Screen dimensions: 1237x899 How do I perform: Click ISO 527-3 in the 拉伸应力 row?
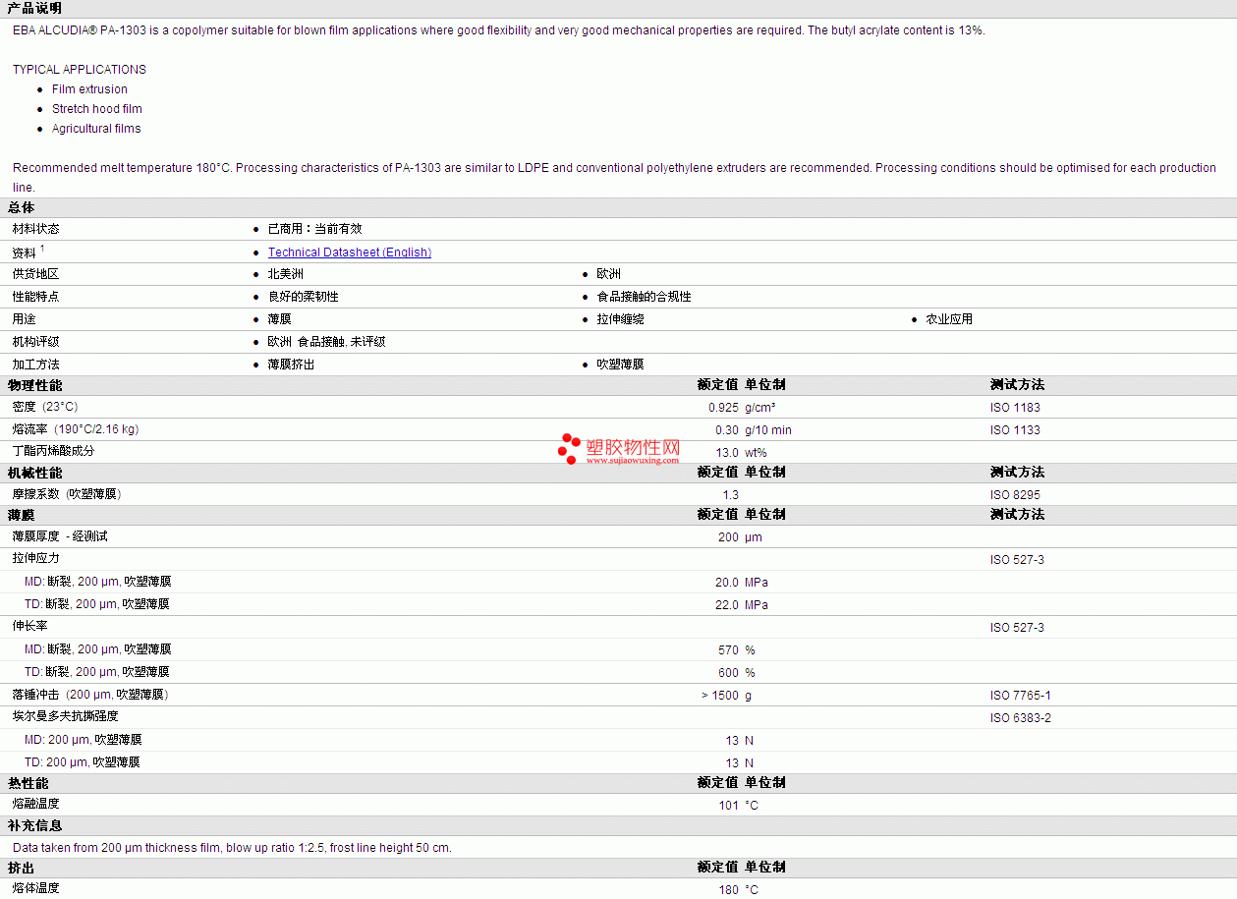click(x=1017, y=560)
